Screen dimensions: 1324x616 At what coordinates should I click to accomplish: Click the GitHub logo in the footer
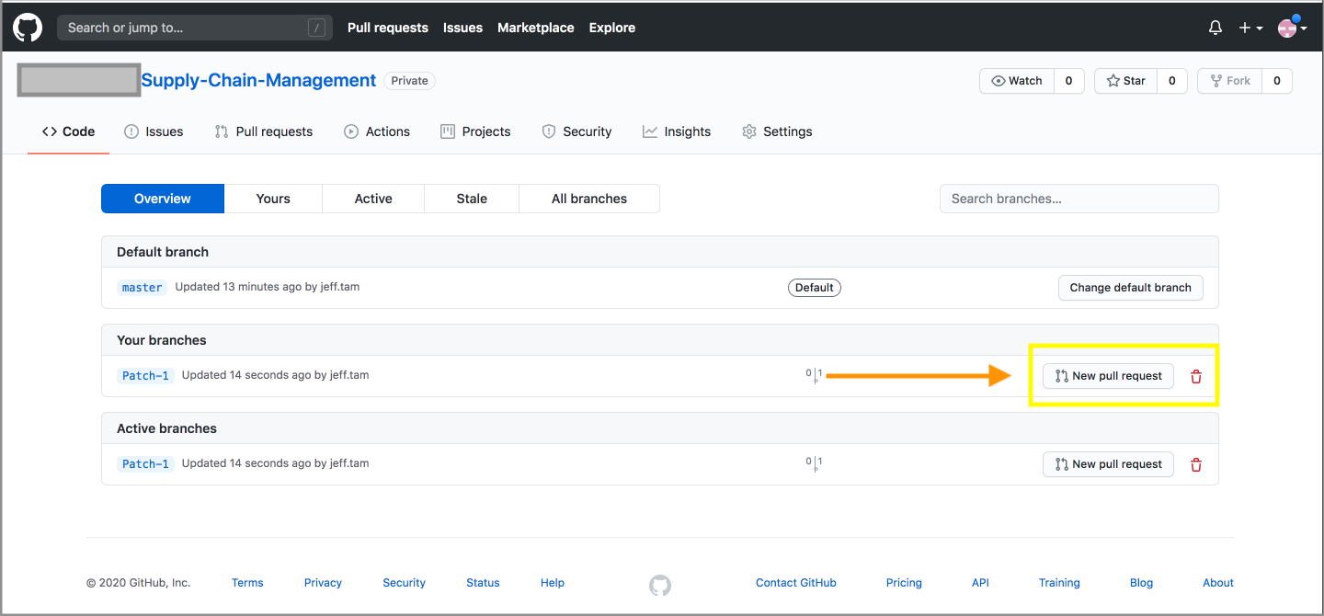660,585
